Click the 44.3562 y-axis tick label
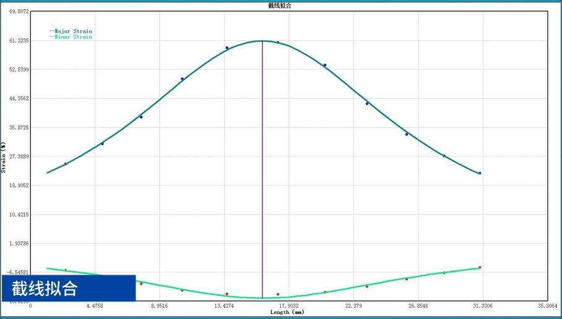This screenshot has height=319, width=562. click(x=16, y=99)
